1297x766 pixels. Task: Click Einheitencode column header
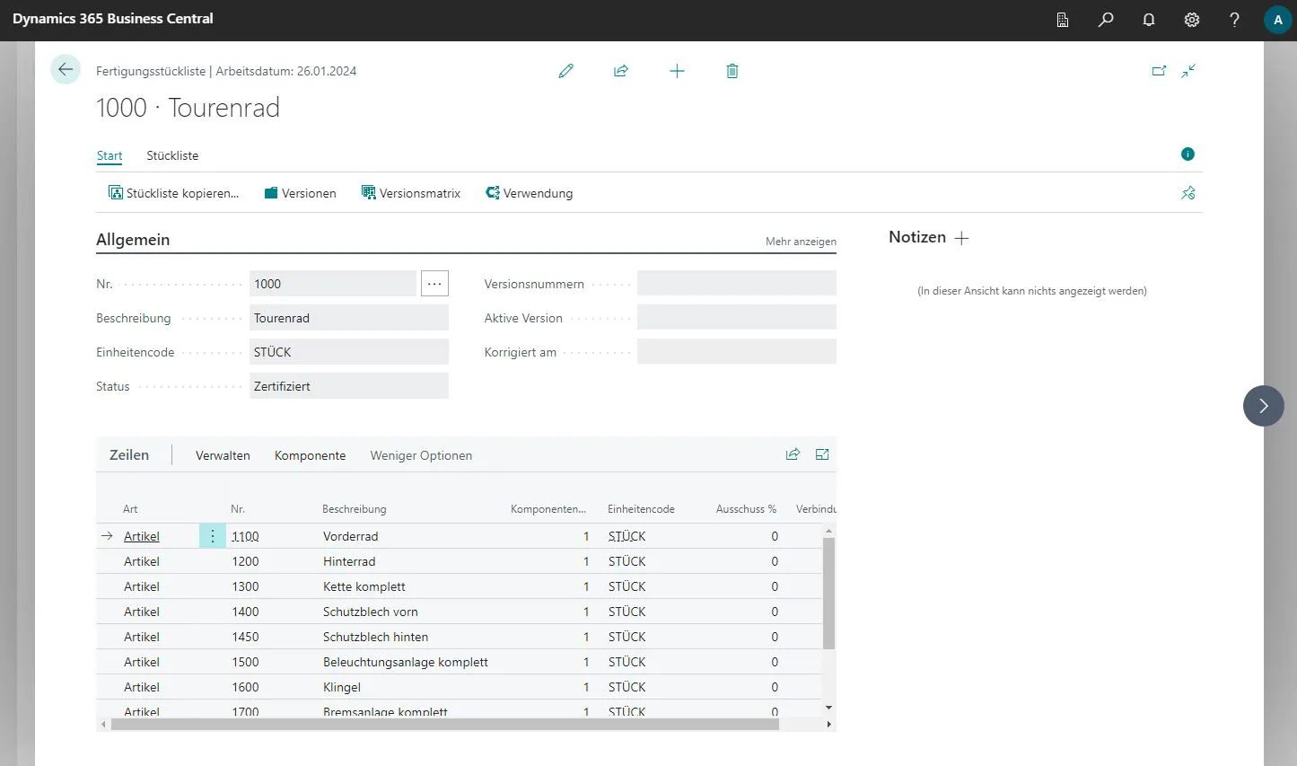[641, 509]
